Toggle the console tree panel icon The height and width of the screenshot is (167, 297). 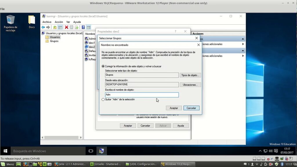tap(59, 27)
